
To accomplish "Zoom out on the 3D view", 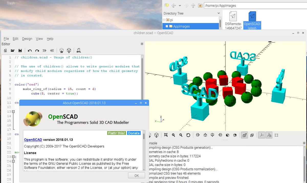I will pos(181,135).
